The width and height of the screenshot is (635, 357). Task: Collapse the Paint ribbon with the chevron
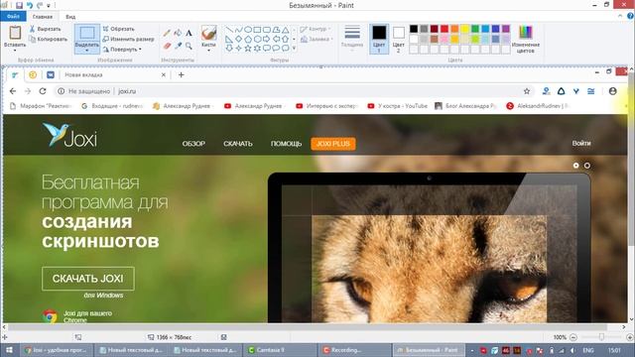[x=620, y=16]
